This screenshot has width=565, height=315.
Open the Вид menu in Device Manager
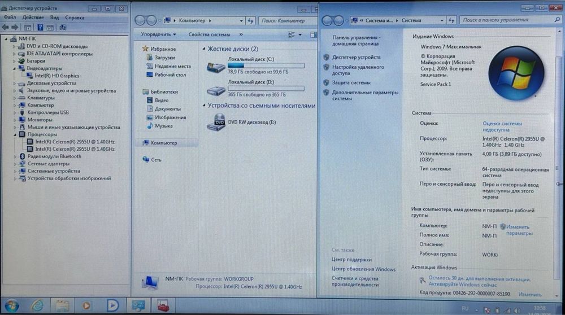pyautogui.click(x=54, y=17)
